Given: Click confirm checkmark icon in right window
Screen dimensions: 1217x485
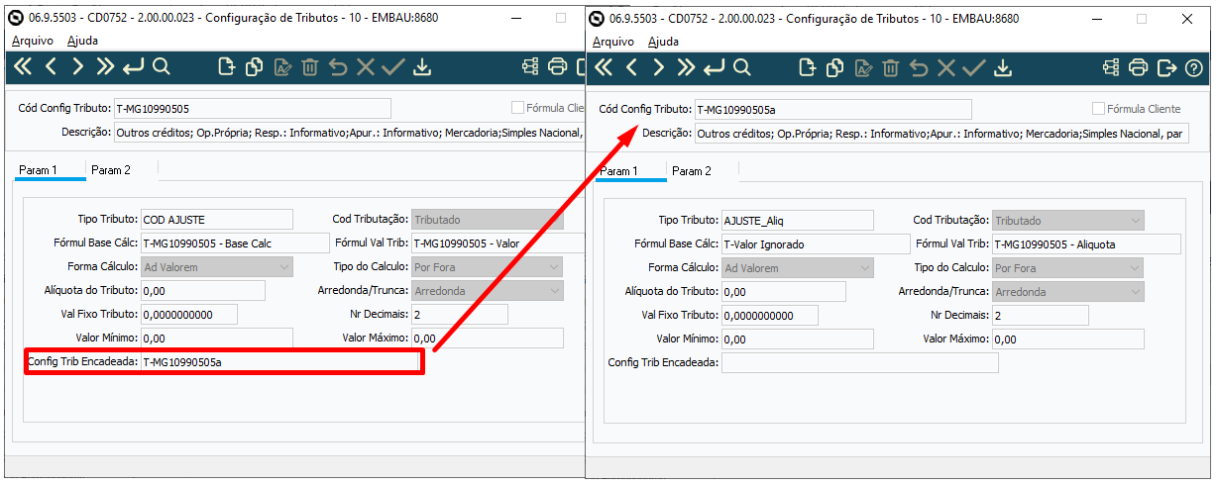Looking at the screenshot, I should point(974,67).
